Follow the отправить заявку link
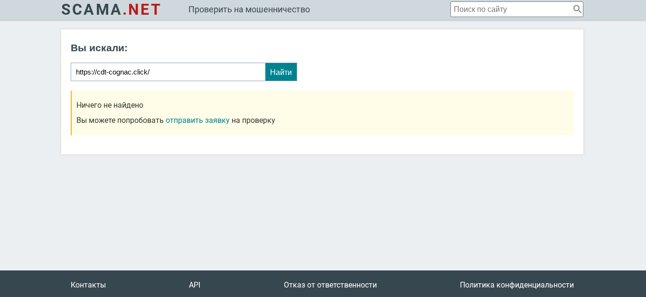The width and height of the screenshot is (646, 297). pyautogui.click(x=197, y=120)
